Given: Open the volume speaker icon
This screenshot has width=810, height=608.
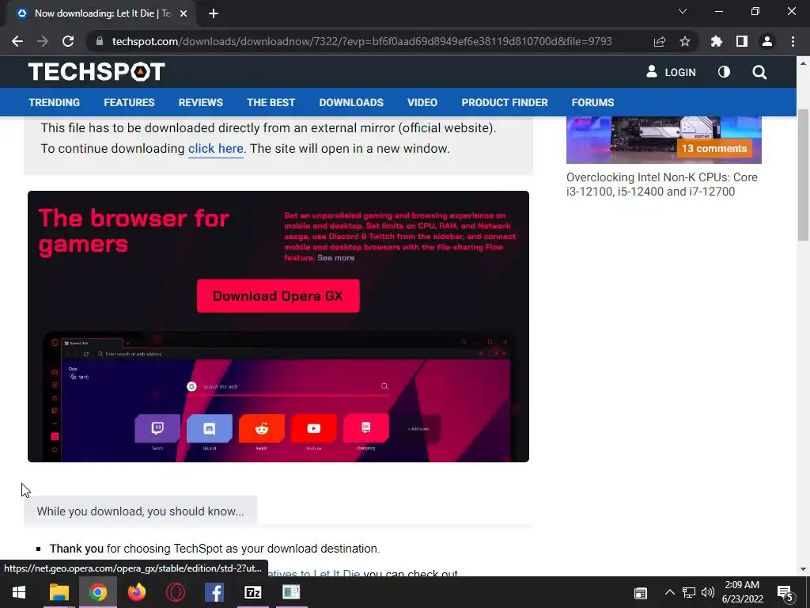Looking at the screenshot, I should (x=708, y=592).
